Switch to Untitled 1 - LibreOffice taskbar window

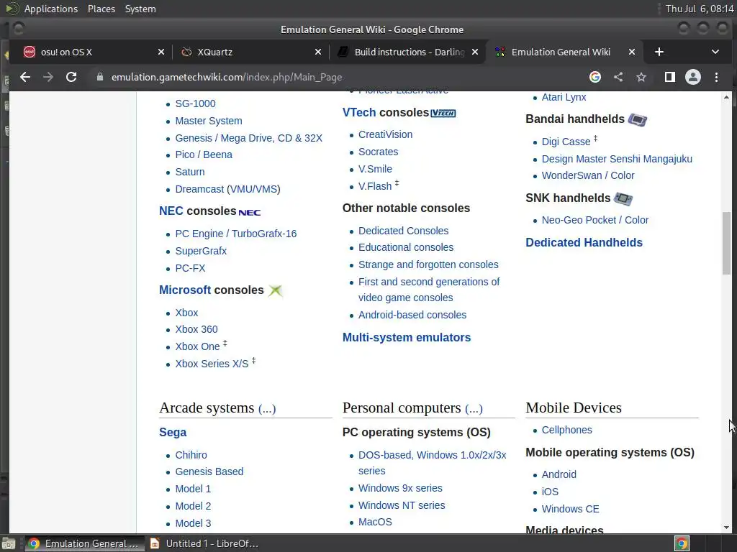click(x=205, y=543)
